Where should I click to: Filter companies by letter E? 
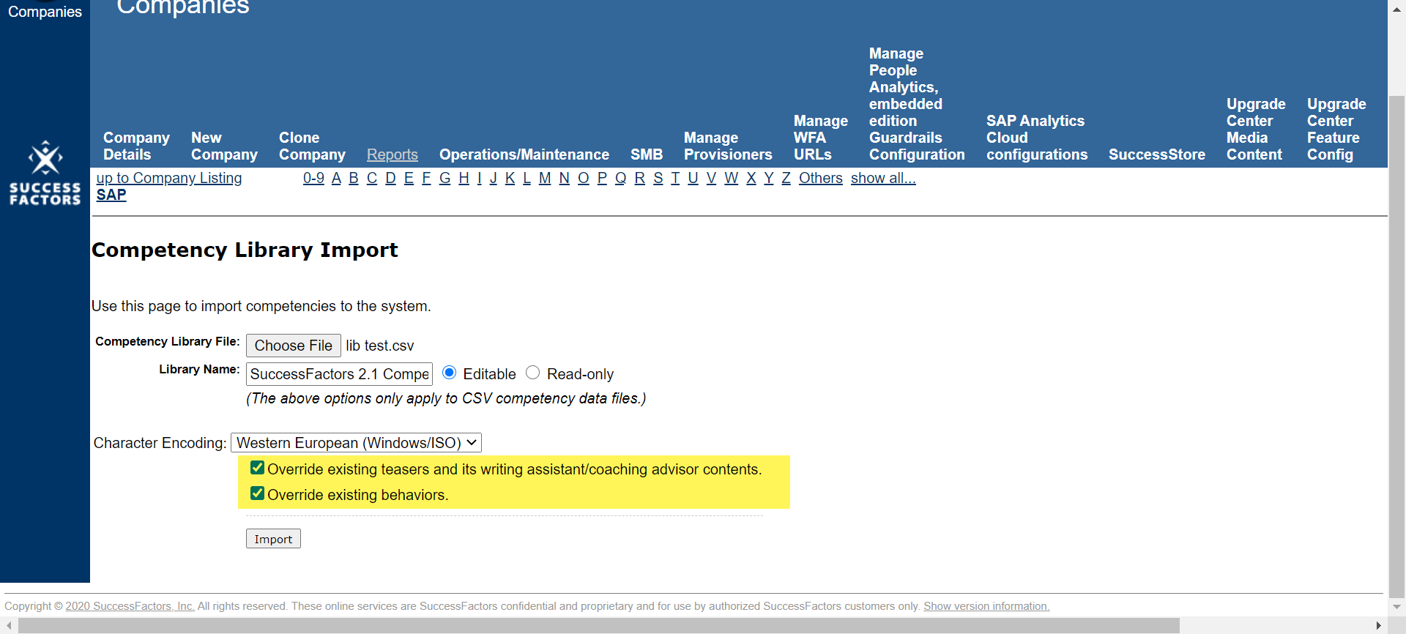[409, 178]
